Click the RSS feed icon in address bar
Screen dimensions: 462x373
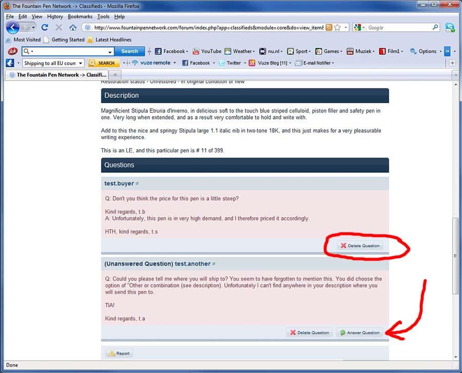coord(329,28)
